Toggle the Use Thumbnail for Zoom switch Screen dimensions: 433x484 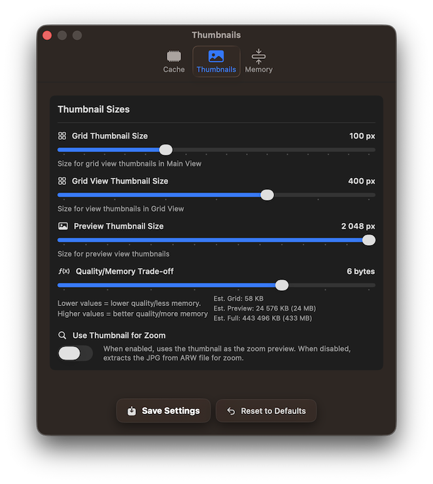75,353
